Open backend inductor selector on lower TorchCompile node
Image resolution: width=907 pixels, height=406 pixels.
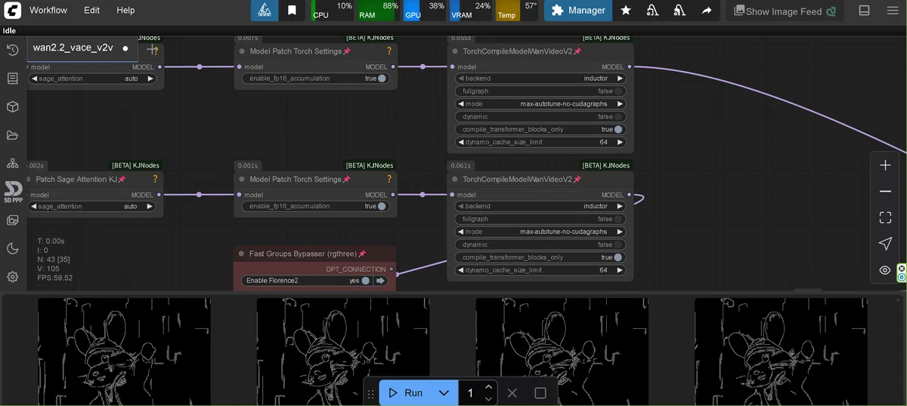point(540,206)
